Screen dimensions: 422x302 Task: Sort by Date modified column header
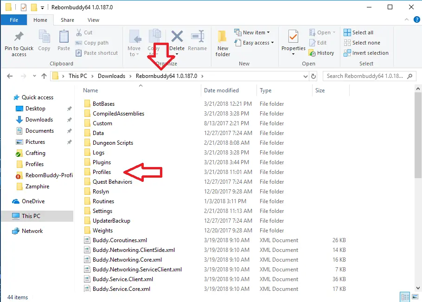coord(221,90)
